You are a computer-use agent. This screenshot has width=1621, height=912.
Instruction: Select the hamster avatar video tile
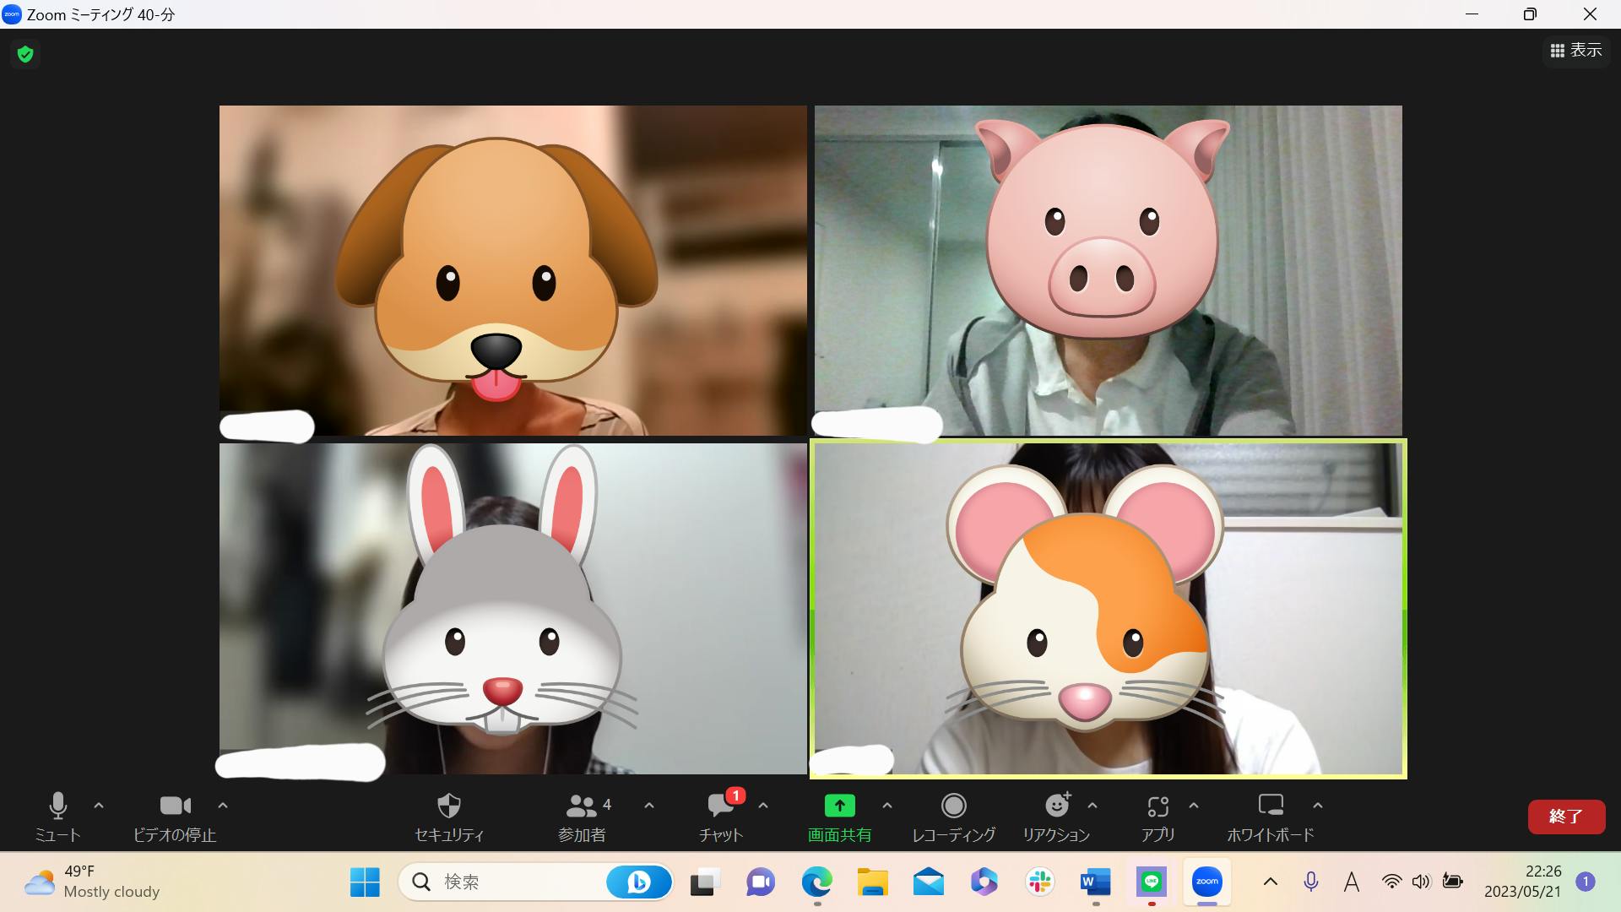point(1108,608)
